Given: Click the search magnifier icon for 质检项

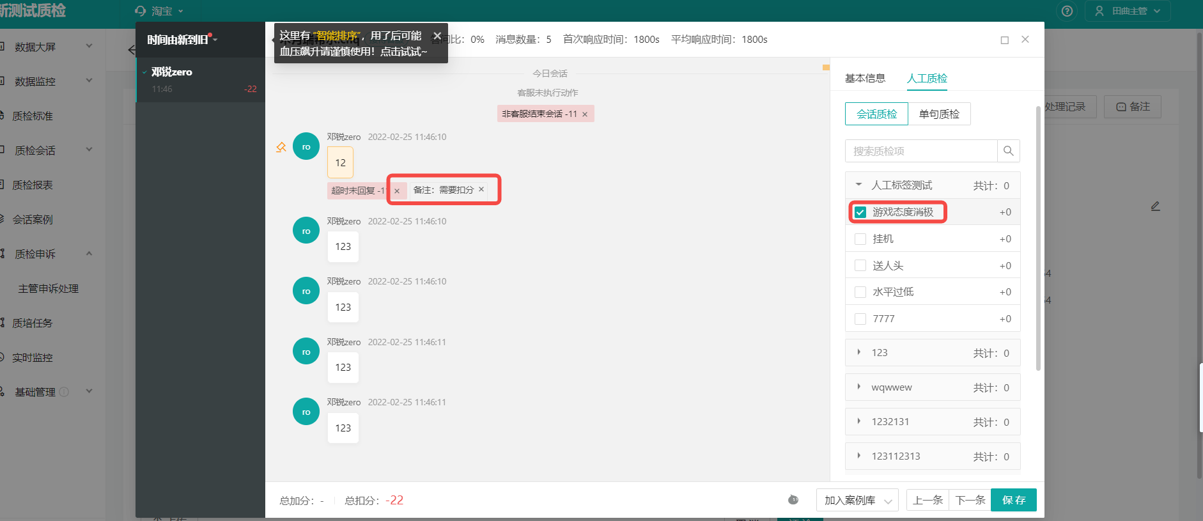Looking at the screenshot, I should [x=1008, y=151].
